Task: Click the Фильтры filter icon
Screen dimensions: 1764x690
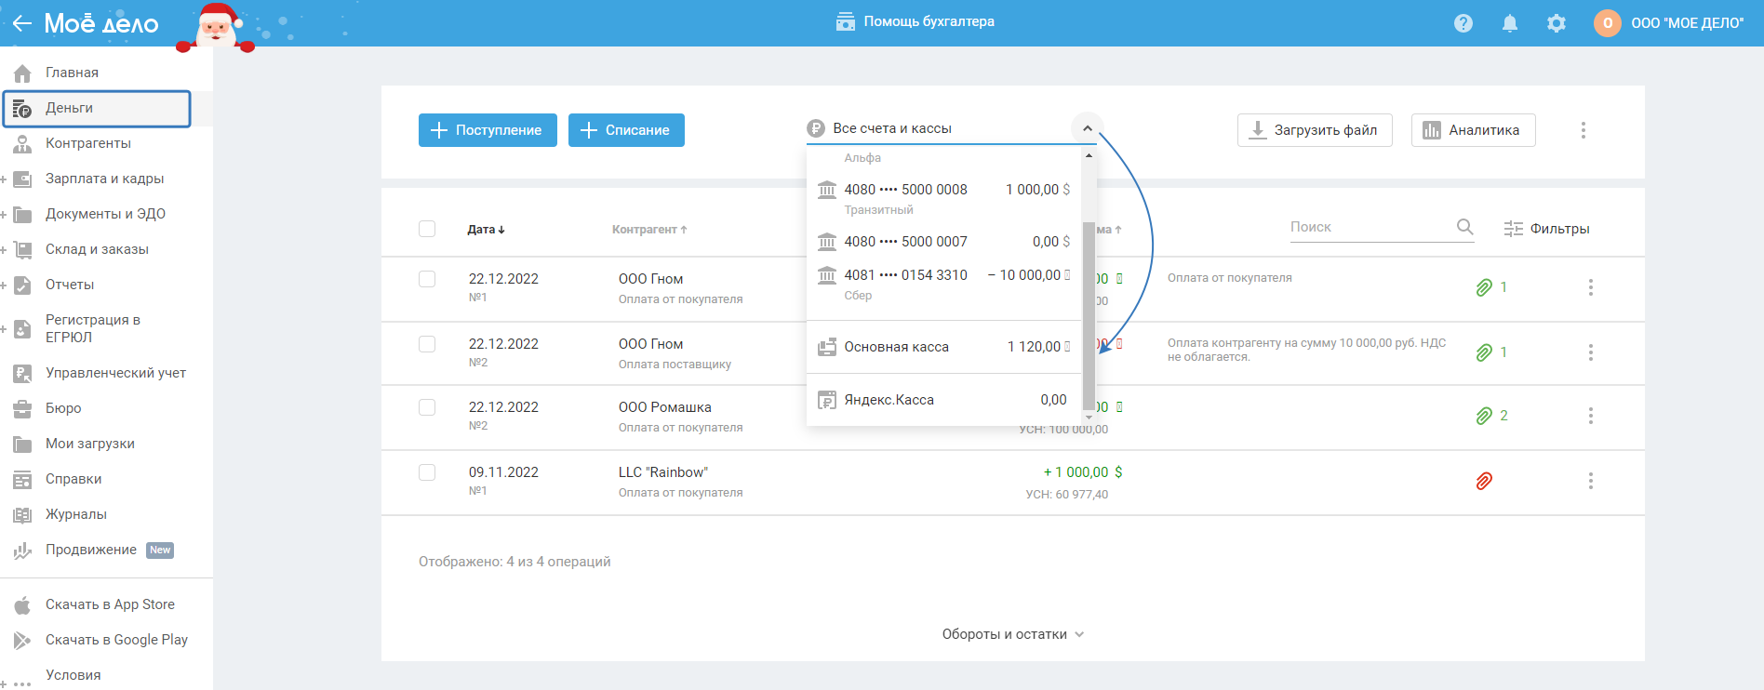Action: (1514, 229)
